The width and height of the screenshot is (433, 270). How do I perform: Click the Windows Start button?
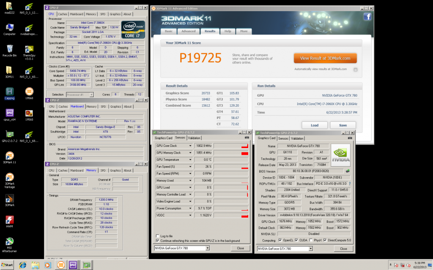pyautogui.click(x=8, y=265)
